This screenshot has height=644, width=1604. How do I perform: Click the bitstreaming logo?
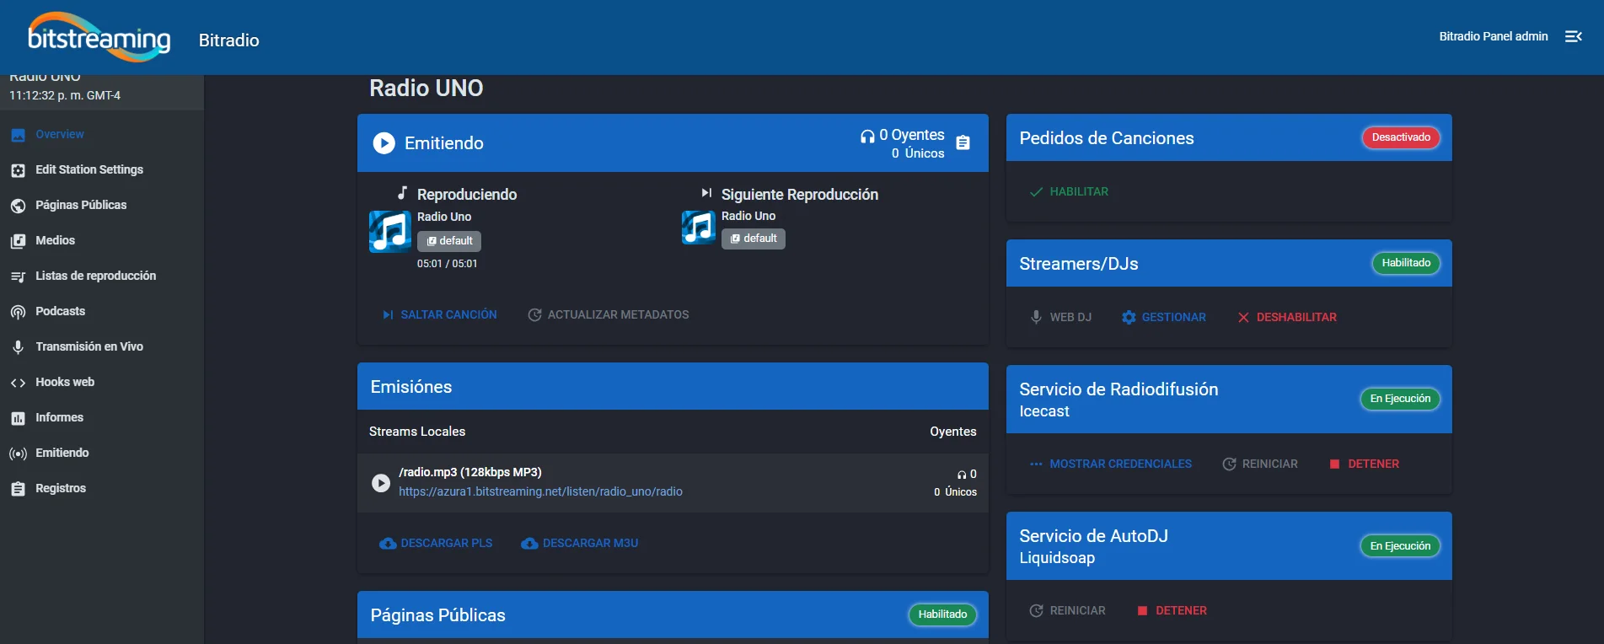coord(99,37)
